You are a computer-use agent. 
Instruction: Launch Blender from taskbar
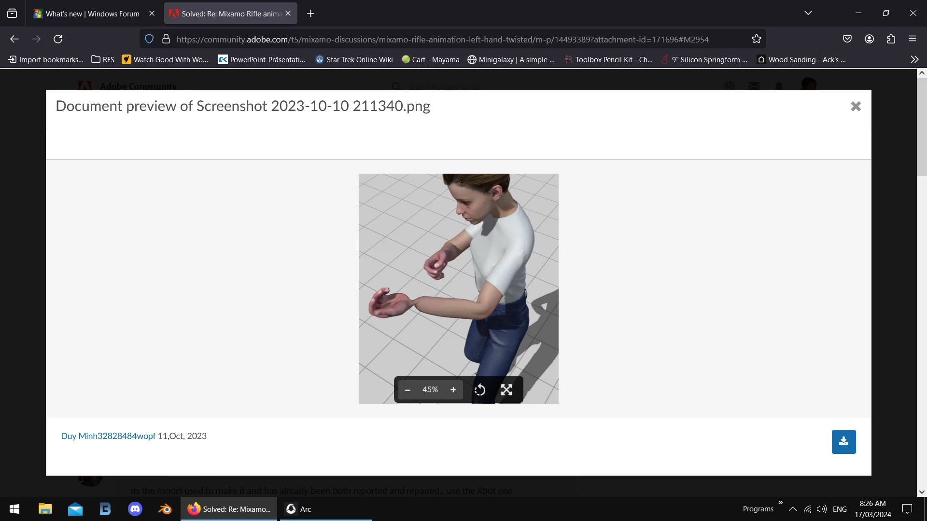[165, 509]
